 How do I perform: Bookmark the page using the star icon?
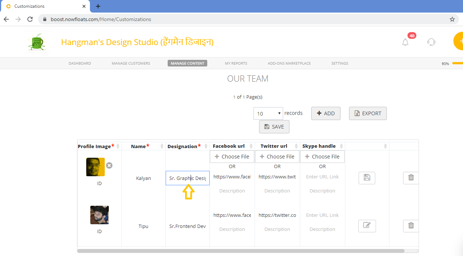(452, 19)
